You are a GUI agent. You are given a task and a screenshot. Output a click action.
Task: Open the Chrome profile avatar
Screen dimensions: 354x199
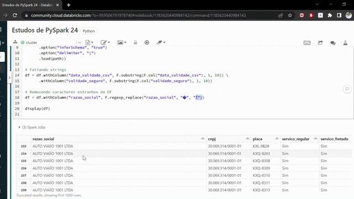pyautogui.click(x=348, y=15)
